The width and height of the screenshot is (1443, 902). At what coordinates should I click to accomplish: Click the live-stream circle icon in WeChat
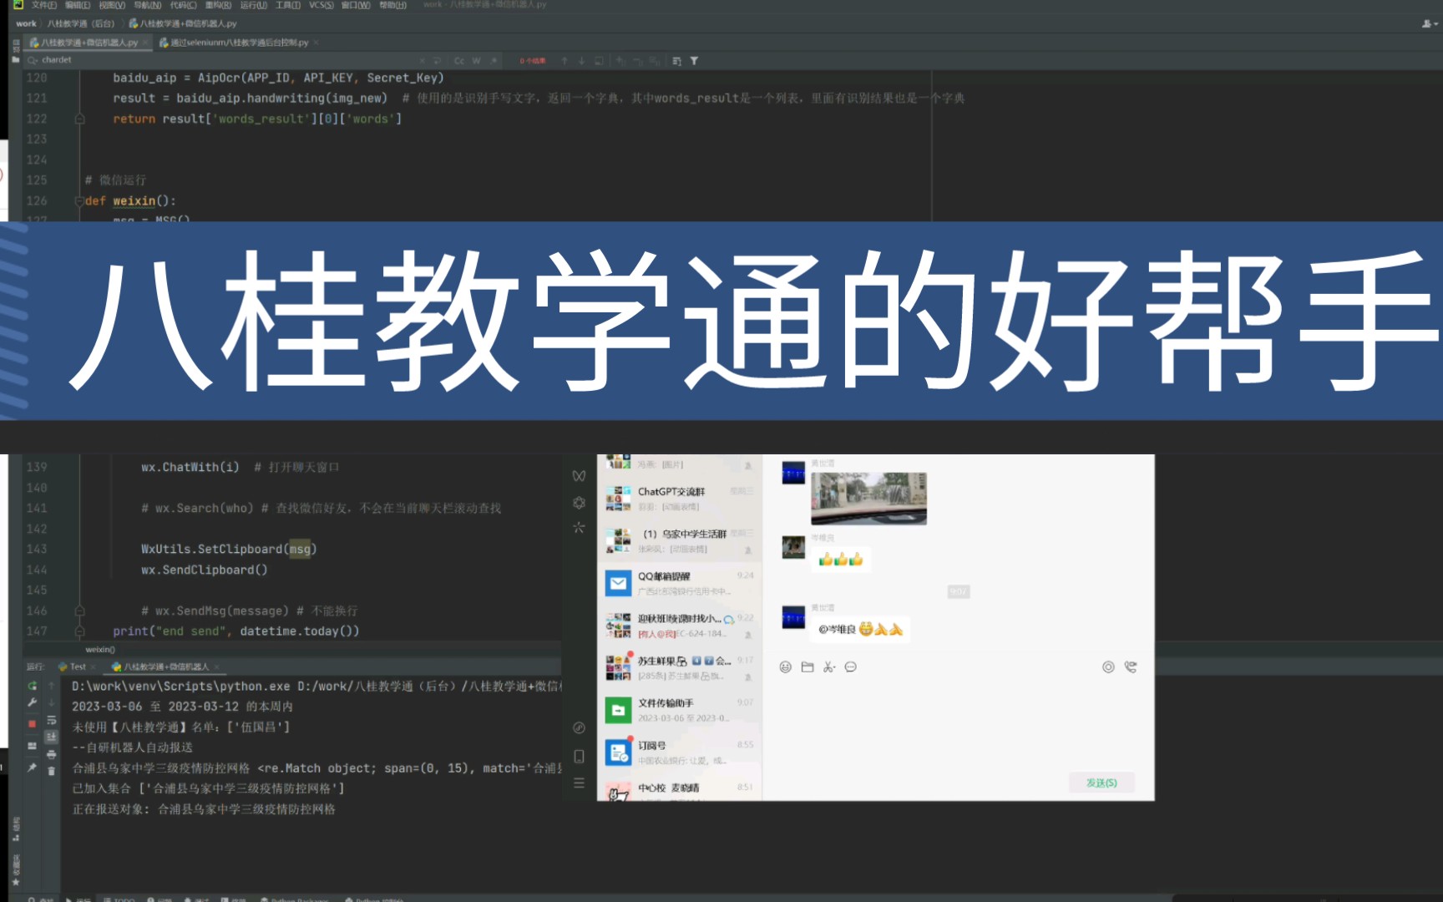1108,666
